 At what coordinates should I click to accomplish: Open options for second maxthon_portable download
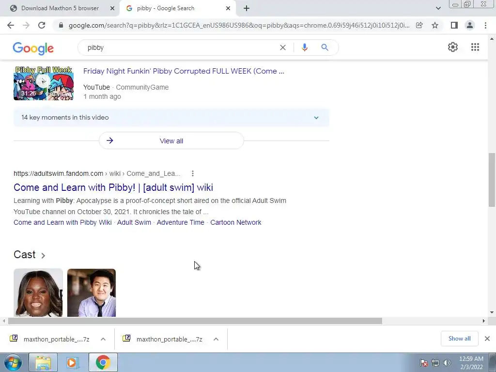click(216, 339)
